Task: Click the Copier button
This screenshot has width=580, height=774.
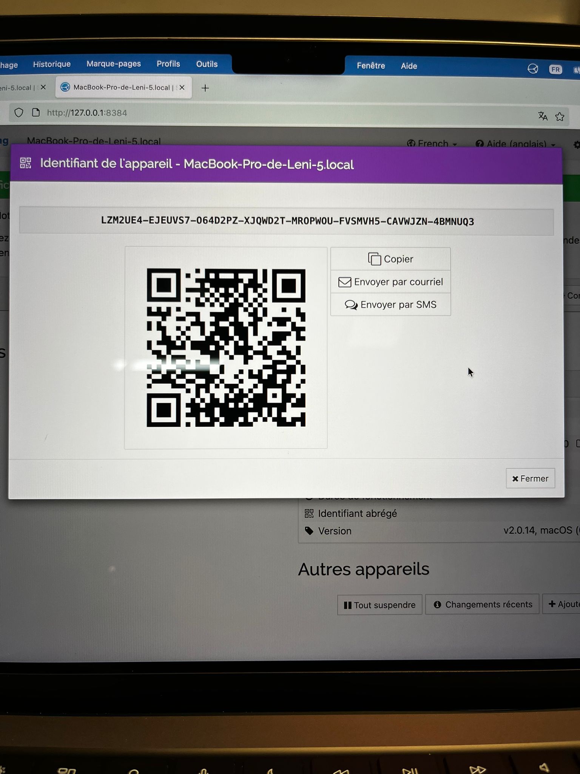Action: pyautogui.click(x=390, y=259)
